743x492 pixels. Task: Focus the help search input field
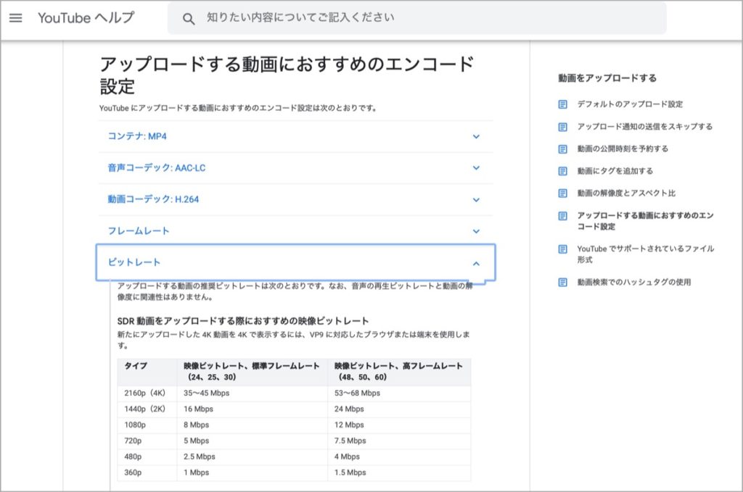417,18
